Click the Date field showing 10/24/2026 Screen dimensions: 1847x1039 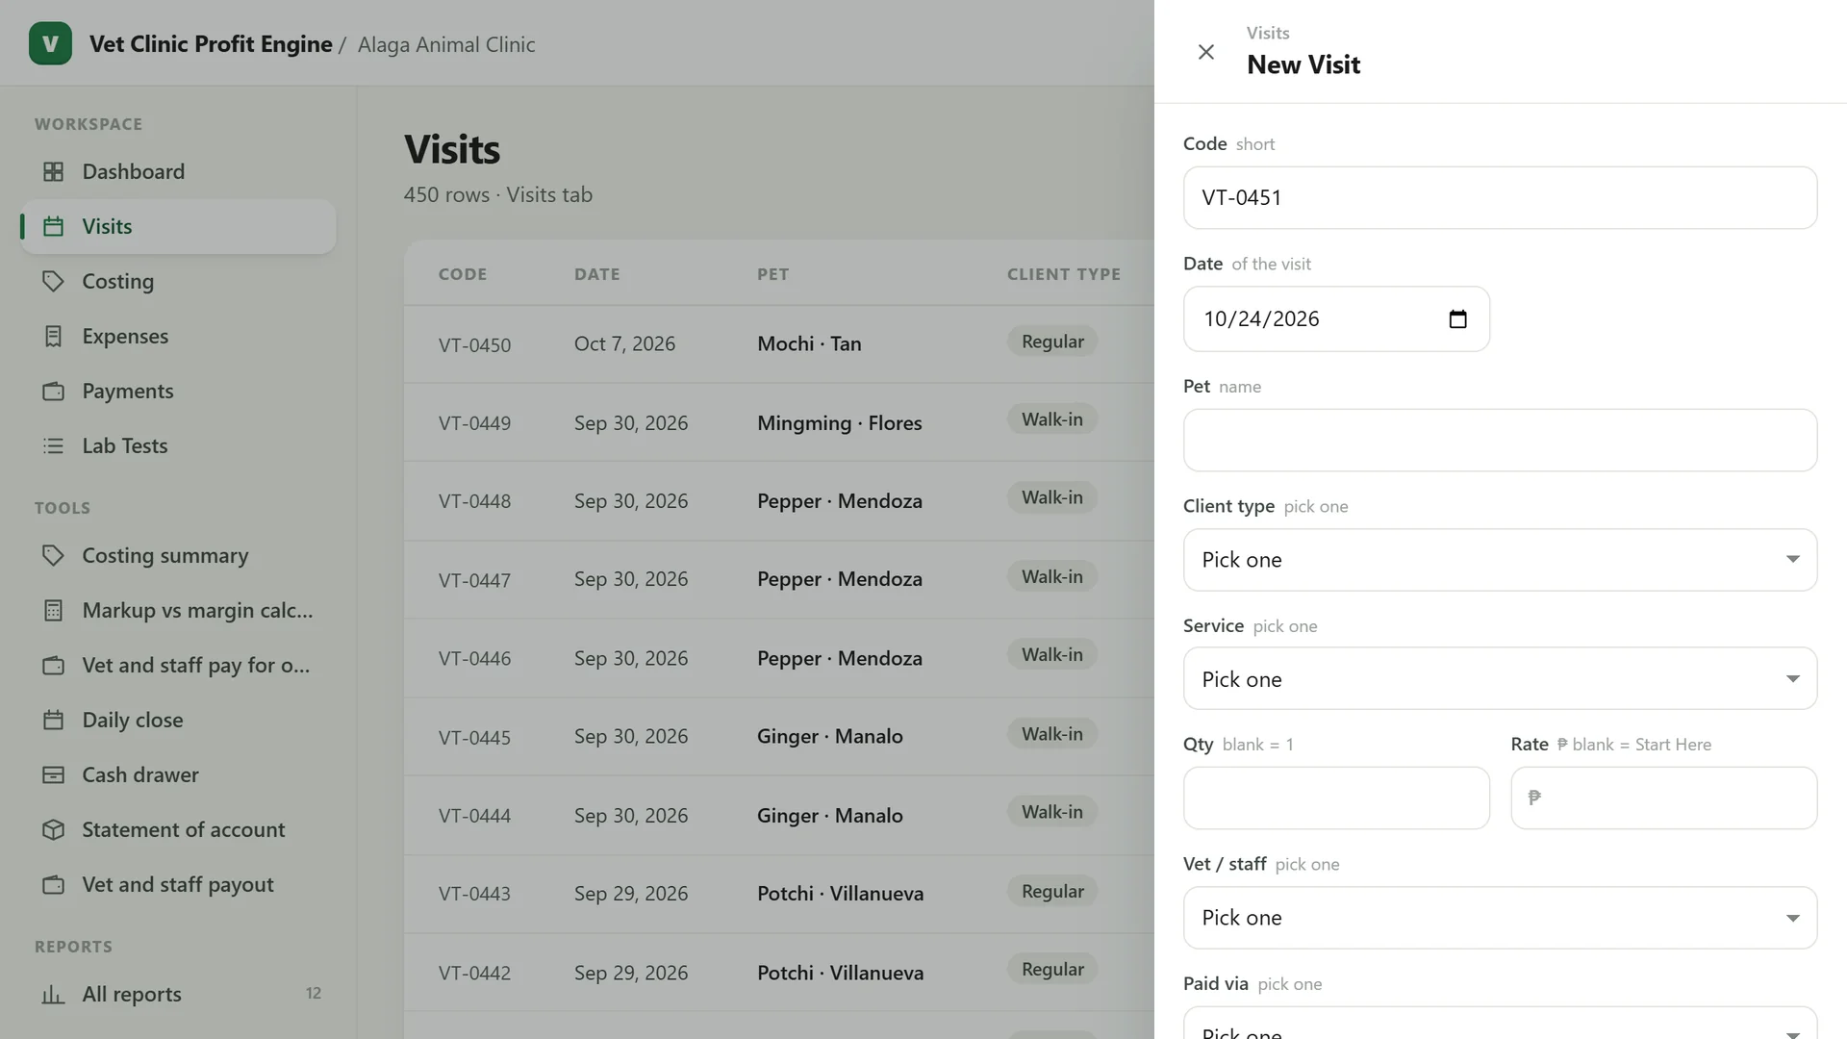(1336, 318)
